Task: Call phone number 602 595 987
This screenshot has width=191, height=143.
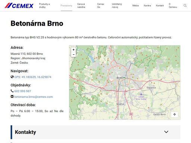Action: (x=23, y=91)
